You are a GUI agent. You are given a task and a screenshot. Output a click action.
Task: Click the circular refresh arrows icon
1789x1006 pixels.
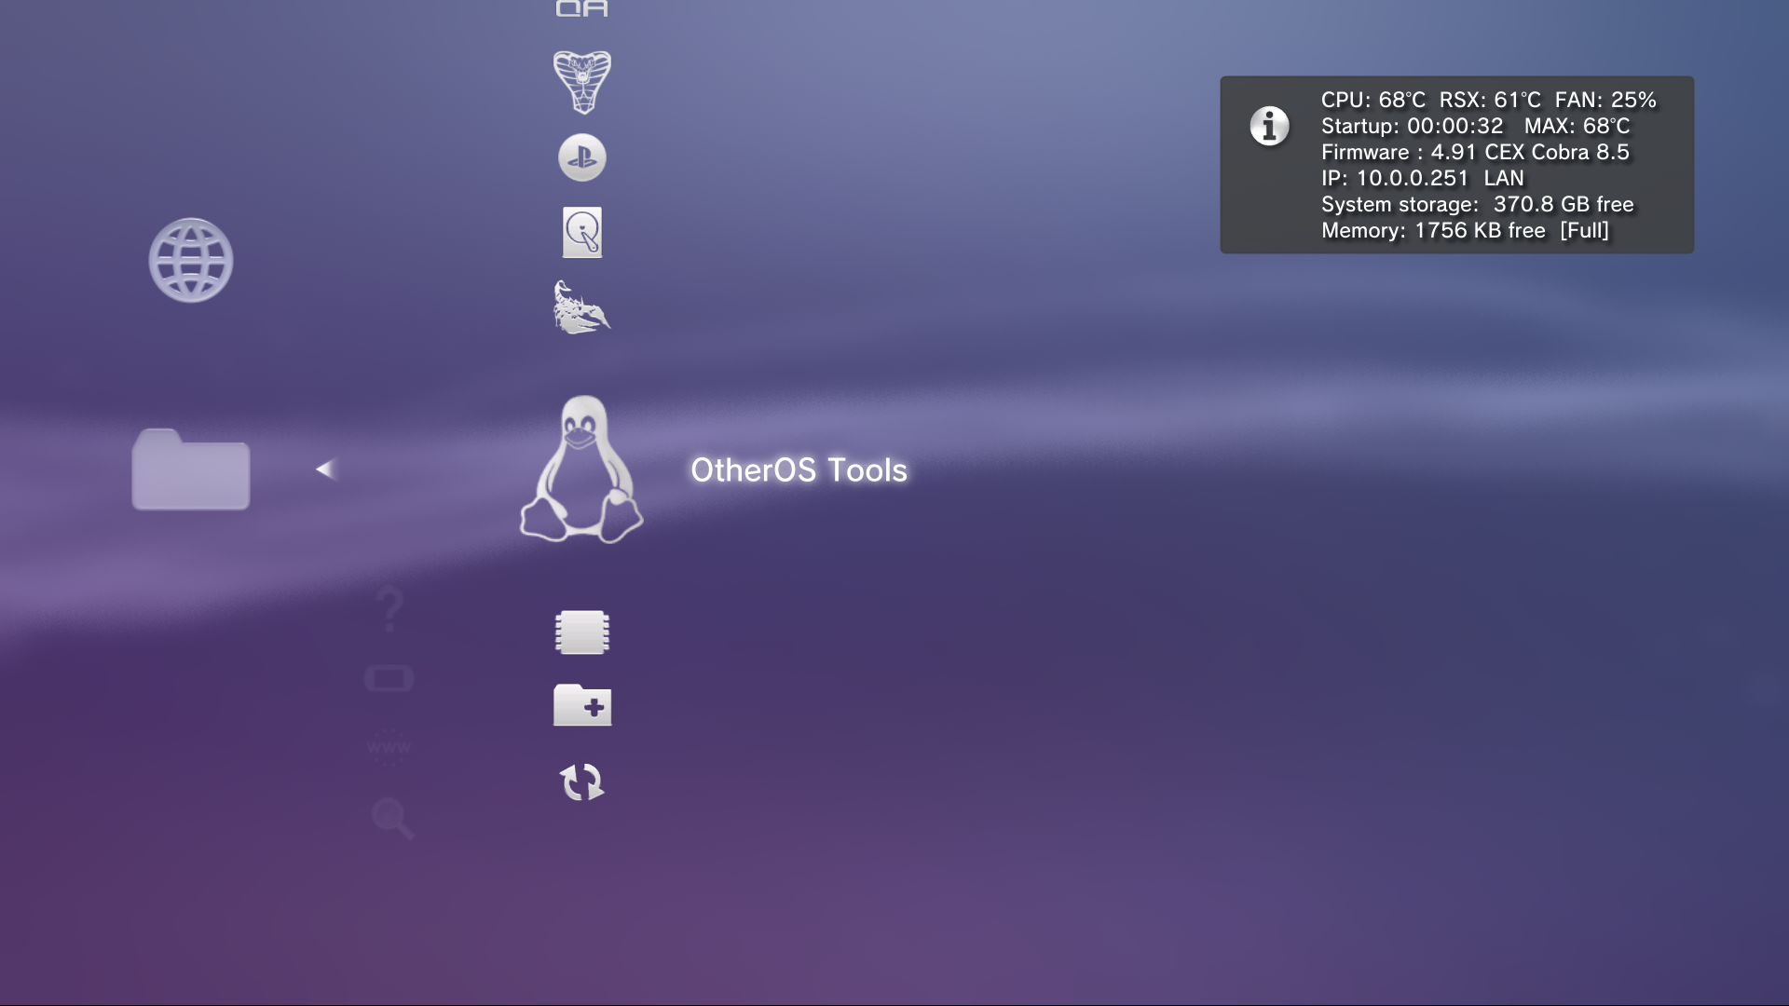[x=582, y=782]
